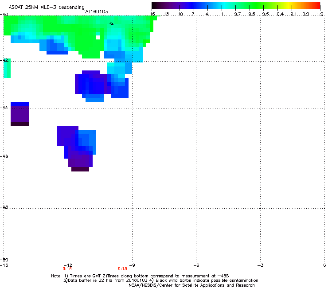Click the note line "3)Data buffer is 22 hrs"
This screenshot has width=328, height=288.
160,280
